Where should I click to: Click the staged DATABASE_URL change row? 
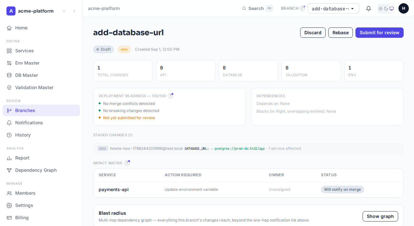point(248,149)
